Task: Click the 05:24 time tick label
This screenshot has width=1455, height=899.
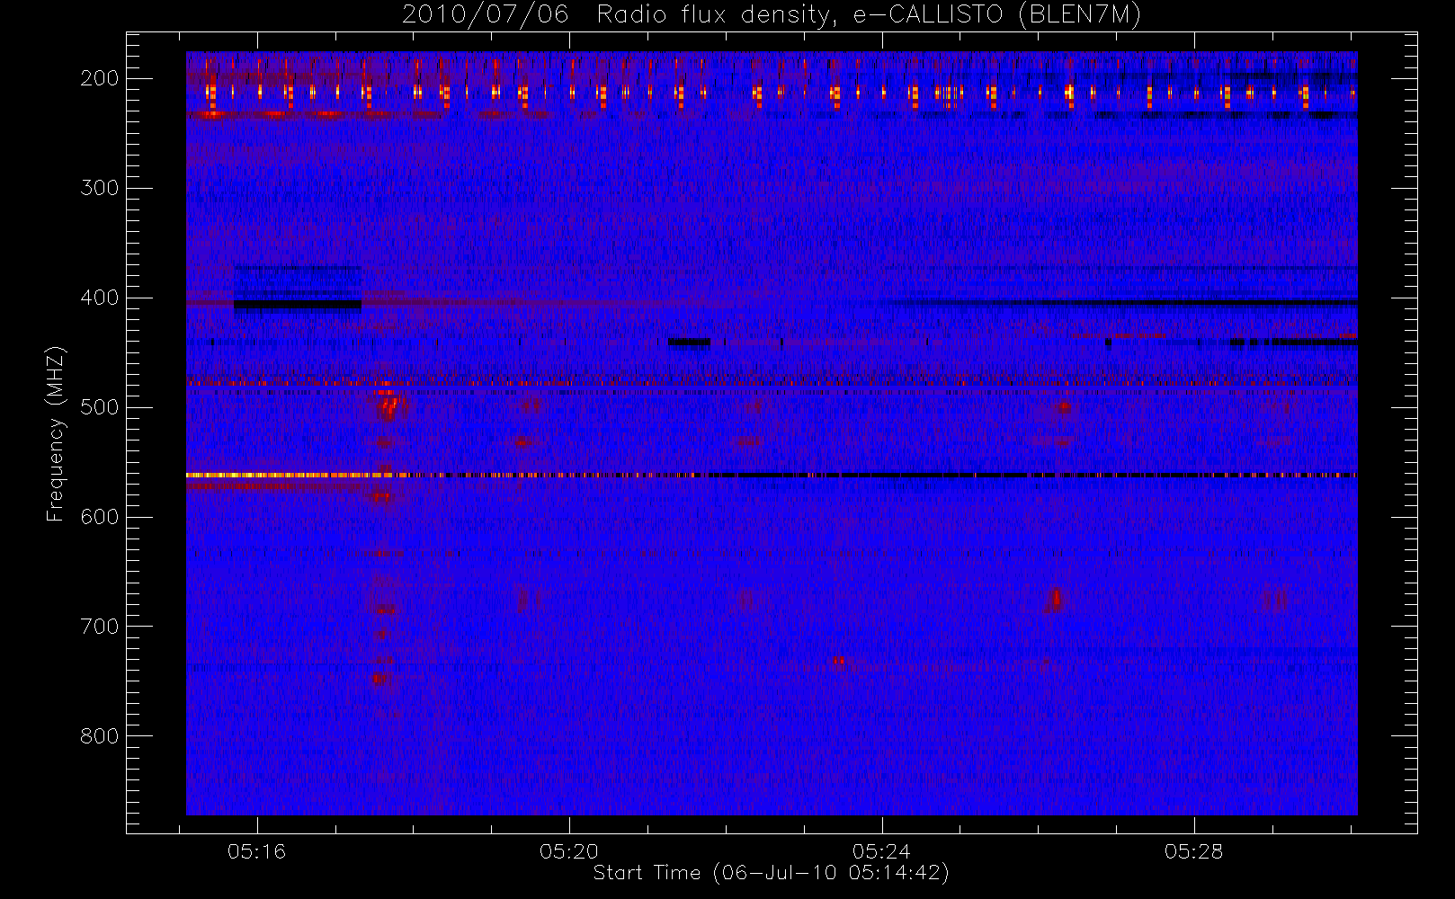Action: click(882, 851)
